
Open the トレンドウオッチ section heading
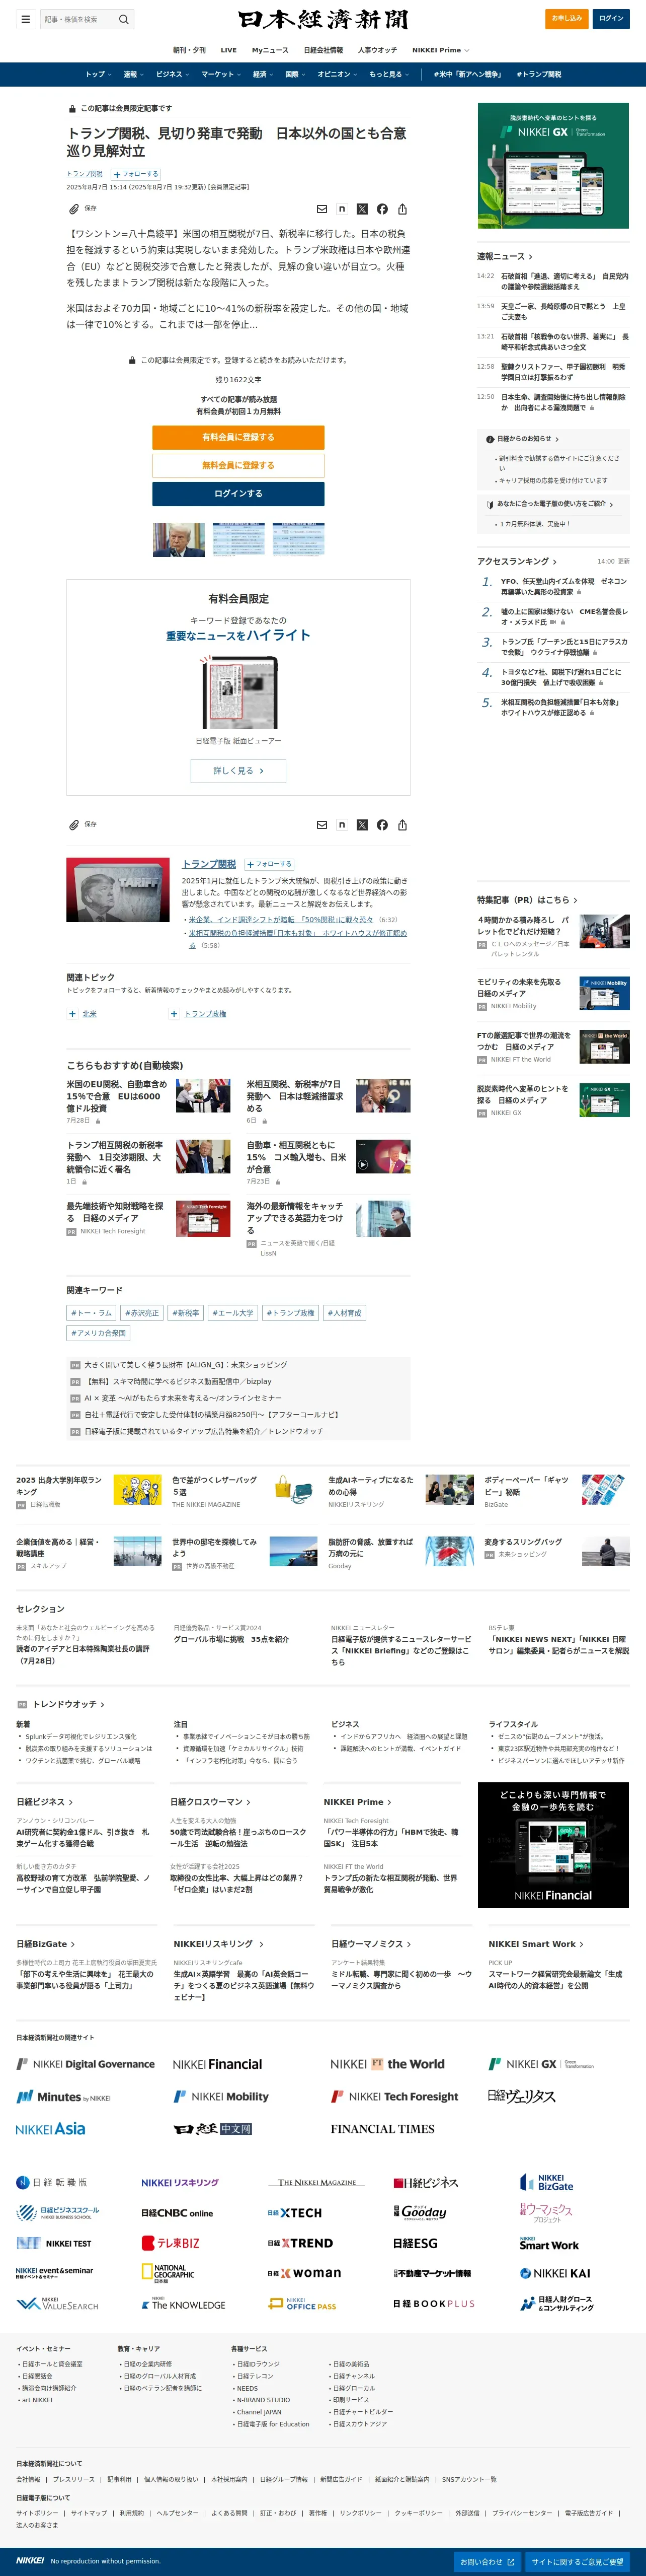click(68, 1704)
